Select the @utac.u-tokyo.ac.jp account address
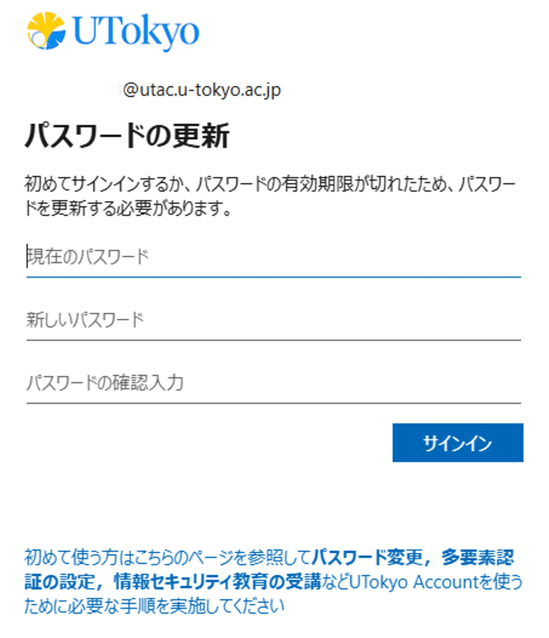 (202, 90)
